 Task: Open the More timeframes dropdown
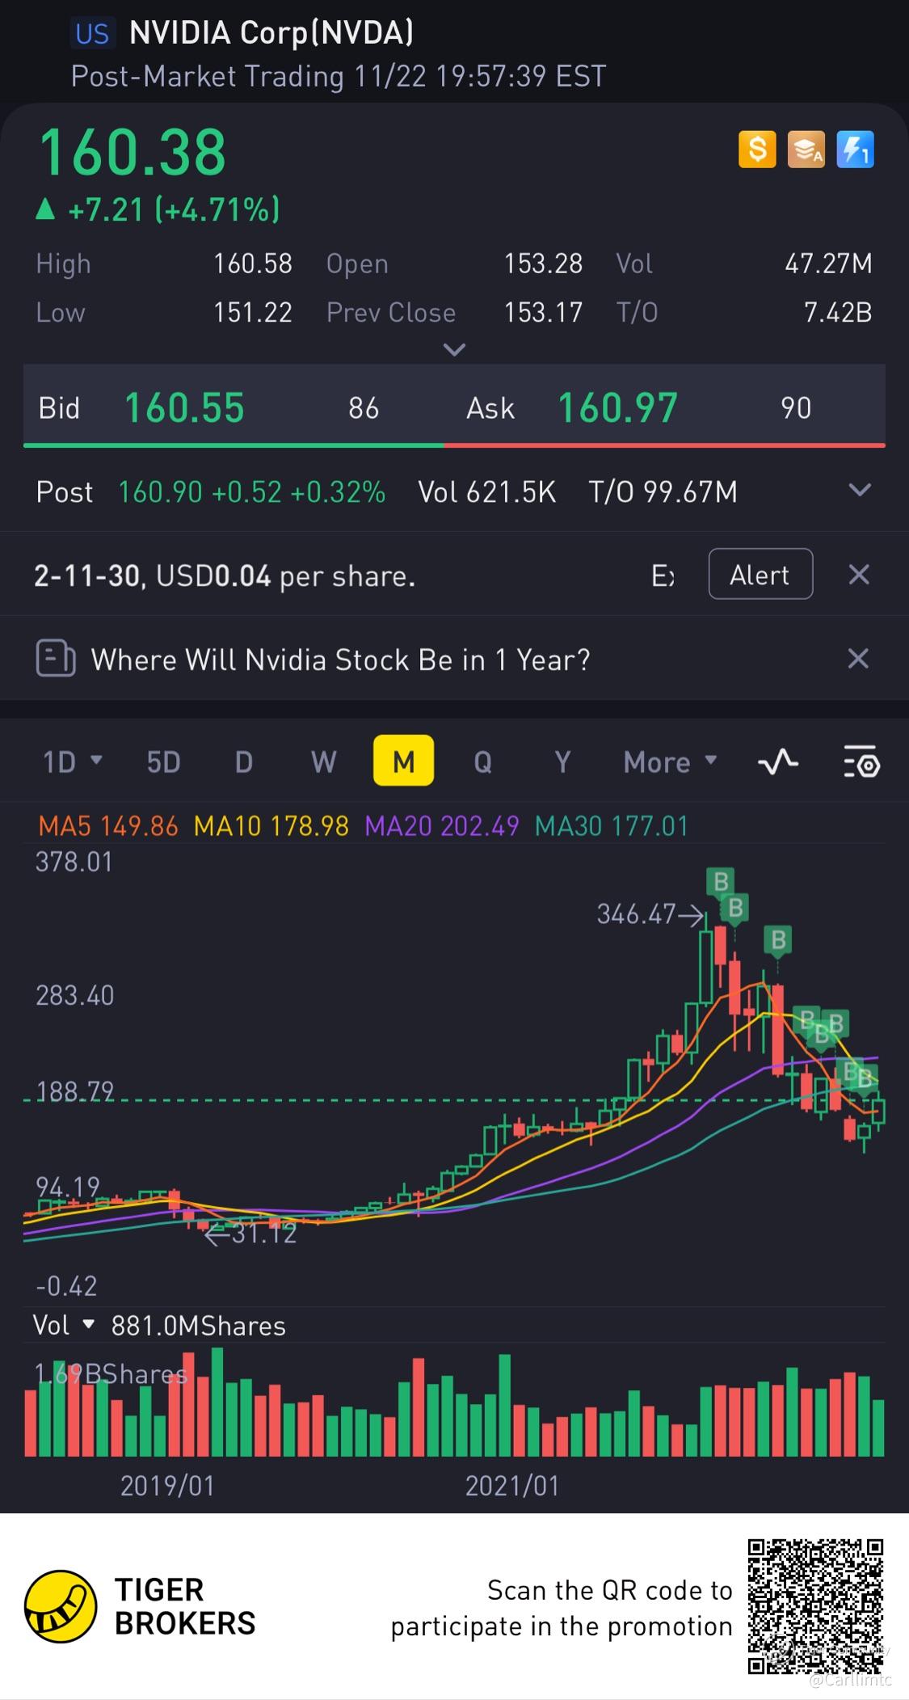[x=671, y=761]
